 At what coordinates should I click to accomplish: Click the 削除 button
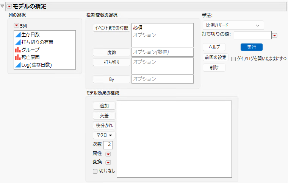coord(214,68)
